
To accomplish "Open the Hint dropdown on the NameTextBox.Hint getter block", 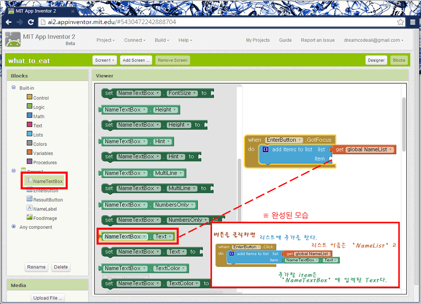I will [163, 141].
